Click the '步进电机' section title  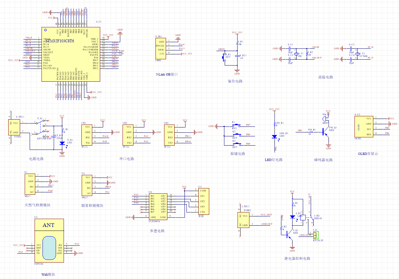tap(157, 231)
